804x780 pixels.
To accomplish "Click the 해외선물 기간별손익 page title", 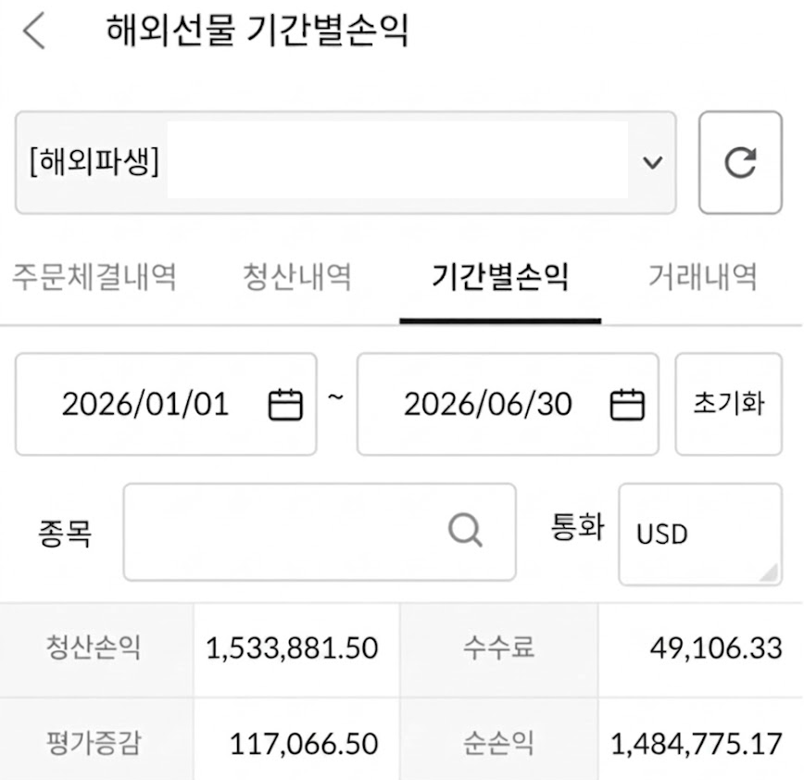I will click(x=258, y=31).
